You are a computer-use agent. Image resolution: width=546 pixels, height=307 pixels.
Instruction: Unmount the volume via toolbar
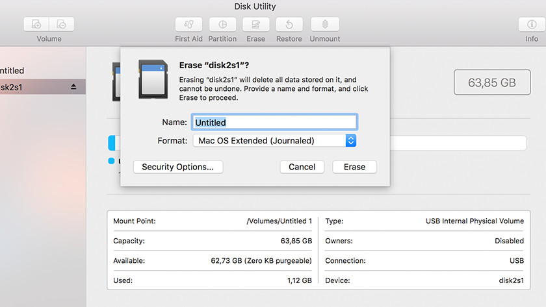coord(324,25)
